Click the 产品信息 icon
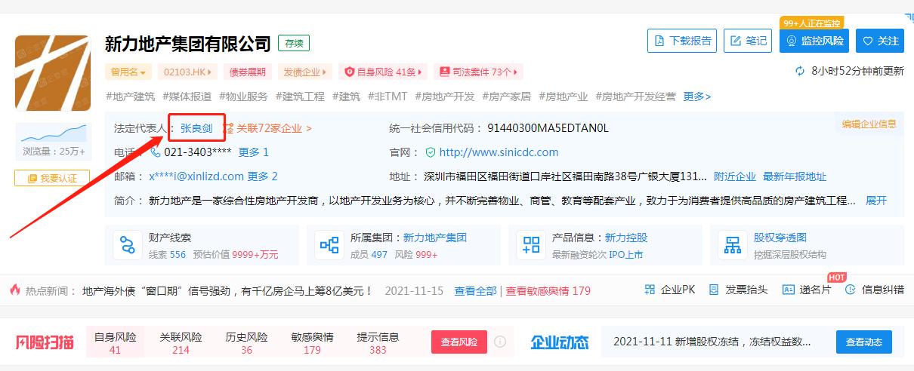This screenshot has height=371, width=914. coord(532,245)
